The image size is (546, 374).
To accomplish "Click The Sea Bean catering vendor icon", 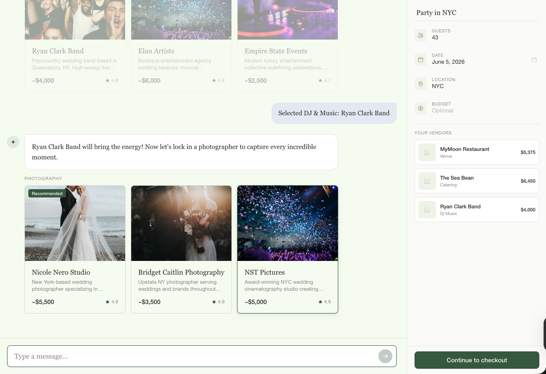I will [427, 181].
